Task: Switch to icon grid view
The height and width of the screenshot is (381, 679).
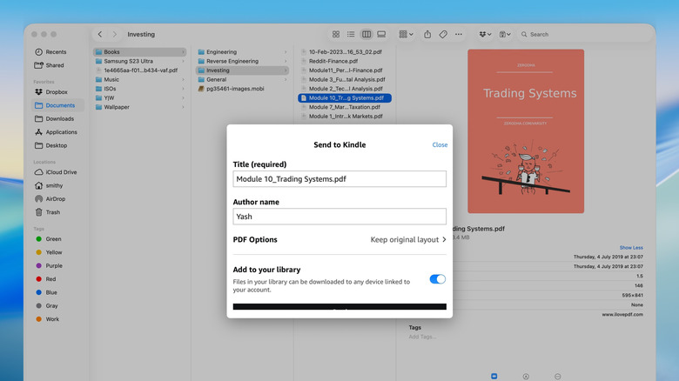Action: point(336,35)
